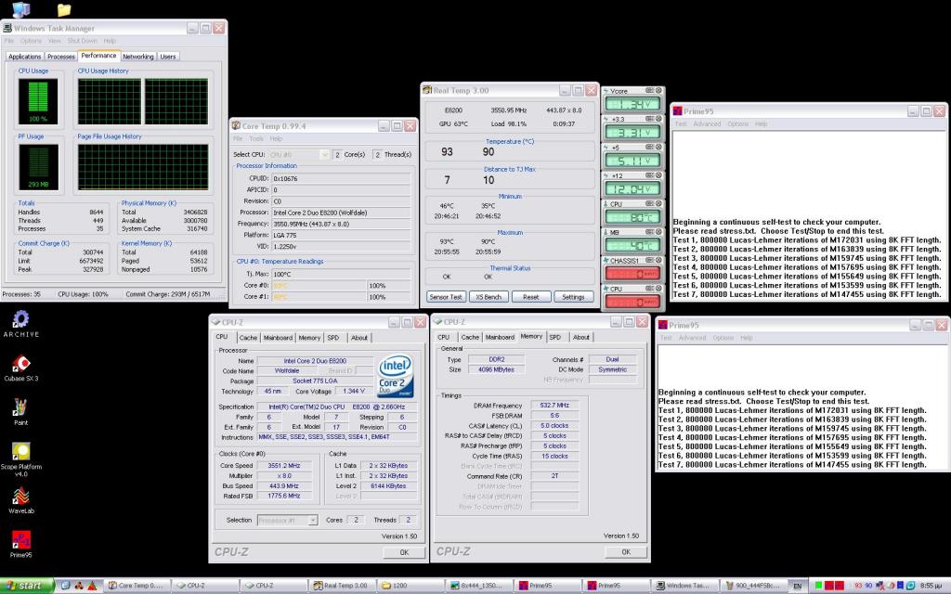Click the Windows Start button

(27, 586)
